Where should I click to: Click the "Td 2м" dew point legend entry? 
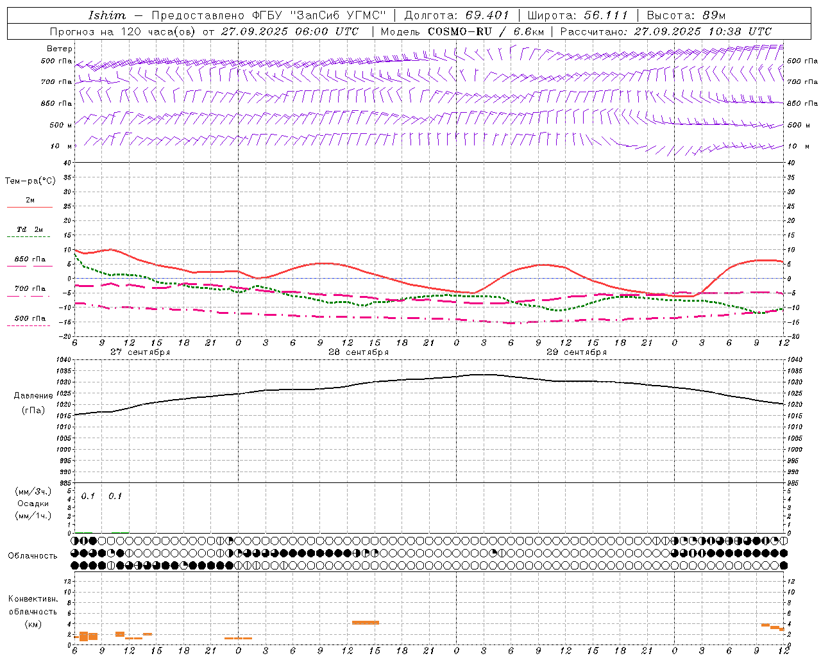point(30,229)
